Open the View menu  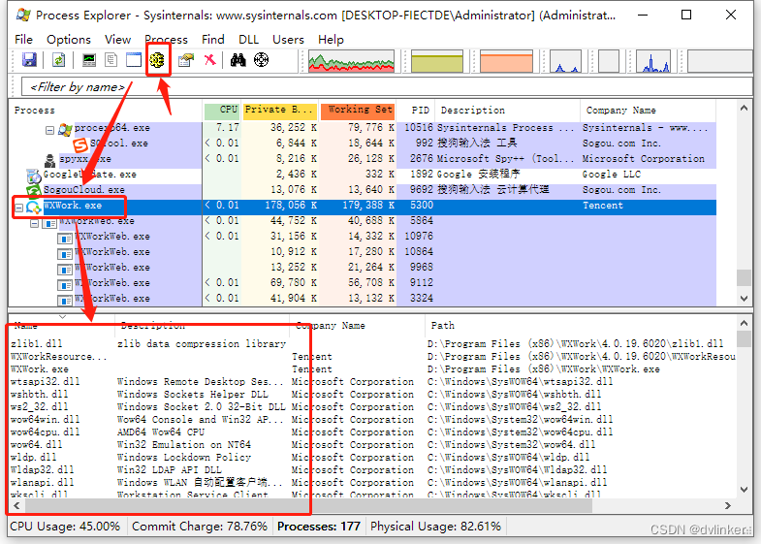point(117,40)
